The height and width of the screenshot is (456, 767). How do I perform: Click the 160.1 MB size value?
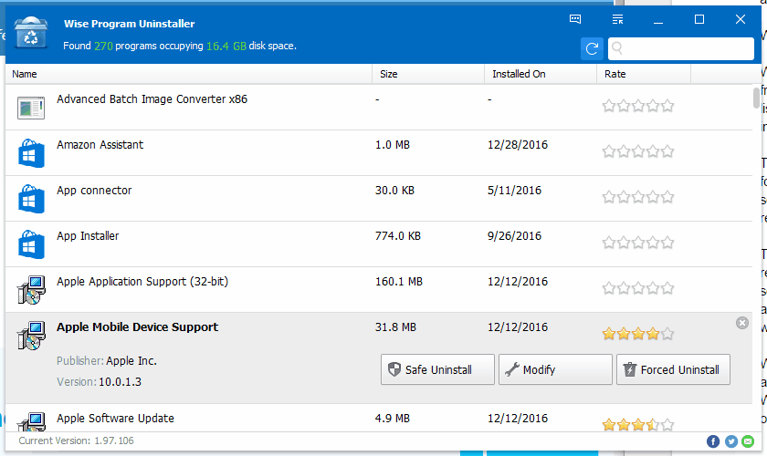(399, 282)
